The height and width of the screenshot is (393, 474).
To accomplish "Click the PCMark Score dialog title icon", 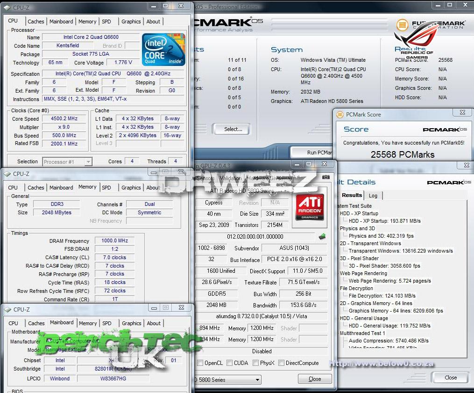I will point(340,115).
